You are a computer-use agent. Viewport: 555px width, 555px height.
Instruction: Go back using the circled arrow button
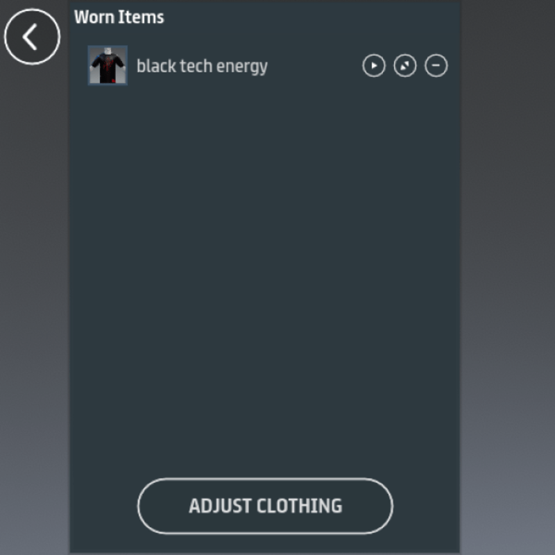[x=32, y=37]
